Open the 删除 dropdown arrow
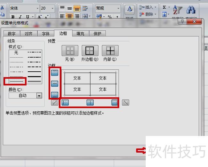This screenshot has width=208, height=167. (156, 14)
